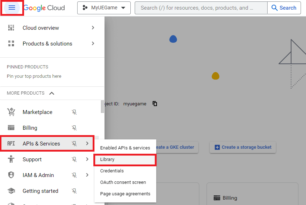Expand Cloud overview submenu chevron

pos(93,28)
